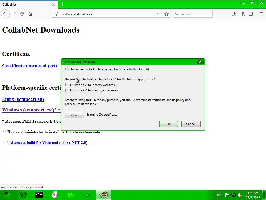Image resolution: width=266 pixels, height=200 pixels.
Task: Select the CollabNet browser tab
Action: pyautogui.click(x=29, y=5)
